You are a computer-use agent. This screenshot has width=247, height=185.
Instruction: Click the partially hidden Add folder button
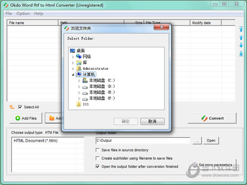(x=54, y=118)
